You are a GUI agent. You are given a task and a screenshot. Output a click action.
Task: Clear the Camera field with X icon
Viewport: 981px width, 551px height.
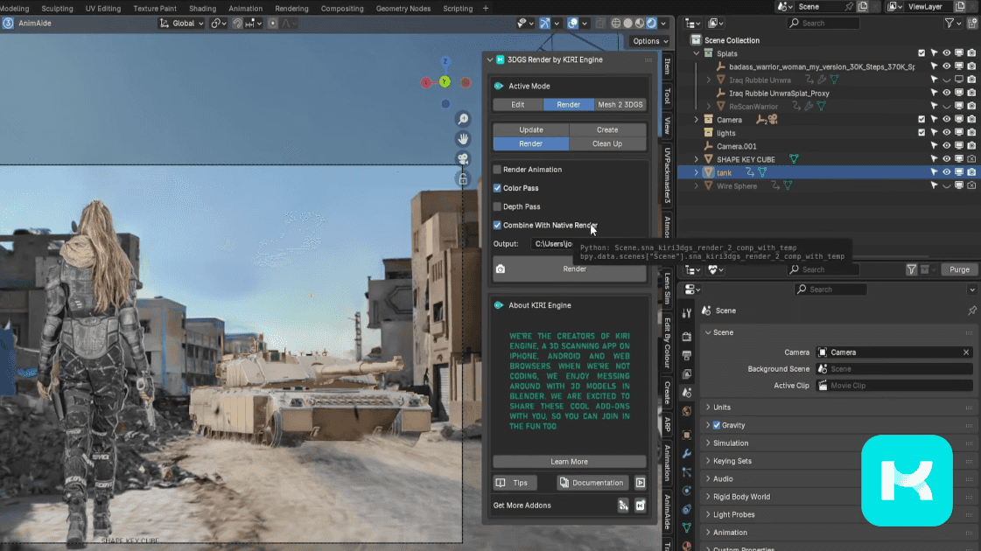coord(966,352)
